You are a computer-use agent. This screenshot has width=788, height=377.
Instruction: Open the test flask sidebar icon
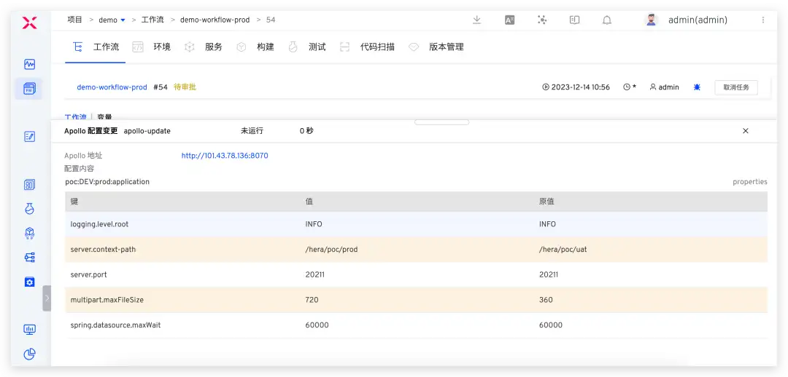coord(30,209)
